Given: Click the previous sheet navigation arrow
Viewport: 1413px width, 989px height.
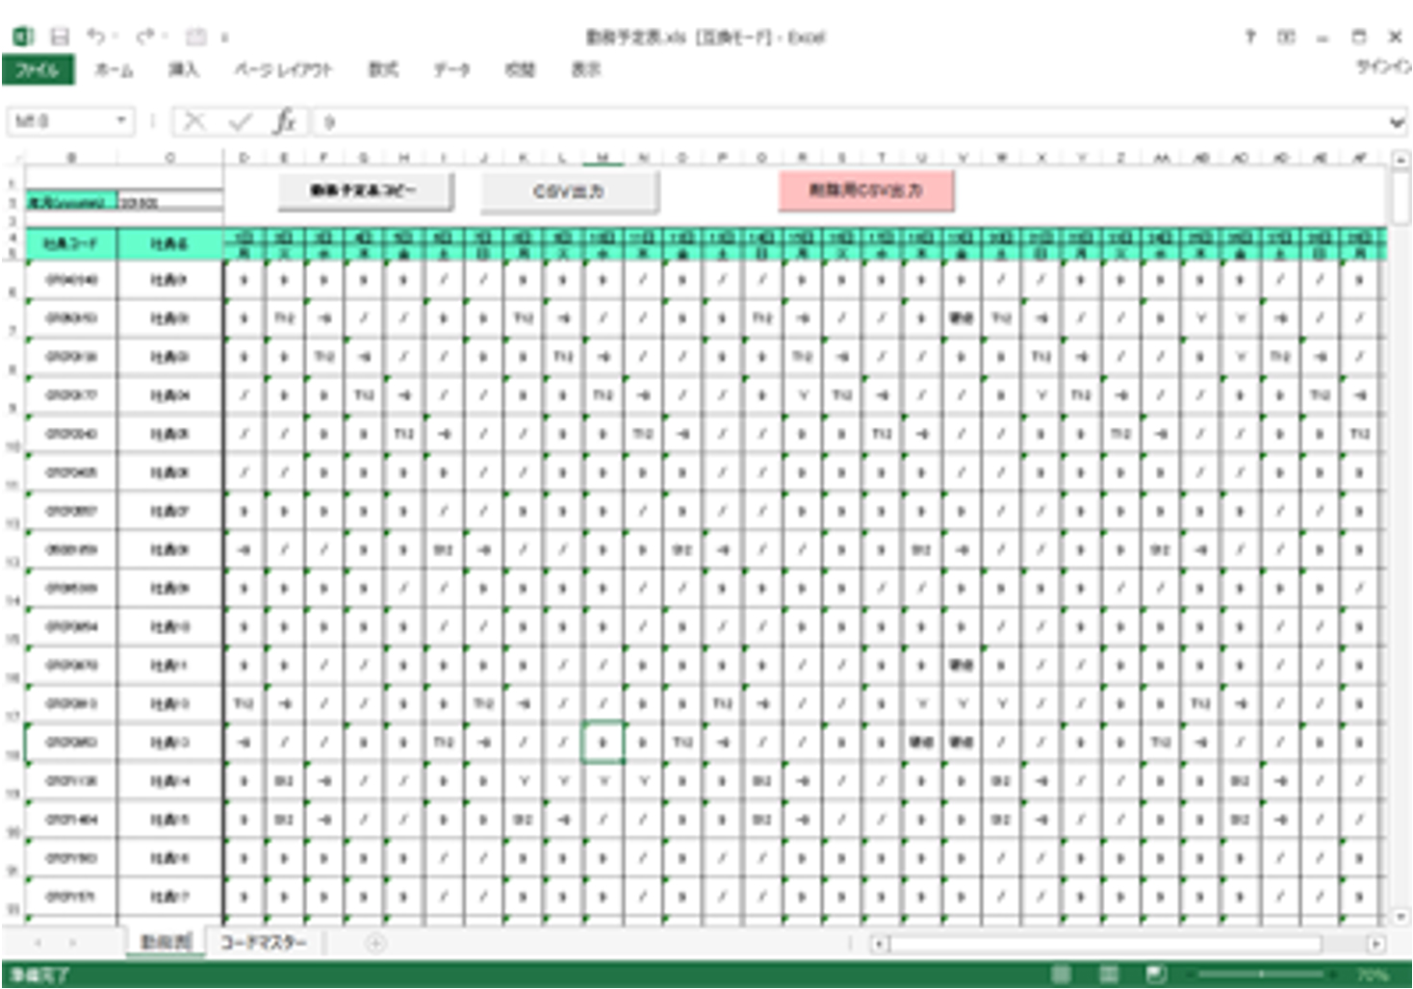Looking at the screenshot, I should click(39, 944).
